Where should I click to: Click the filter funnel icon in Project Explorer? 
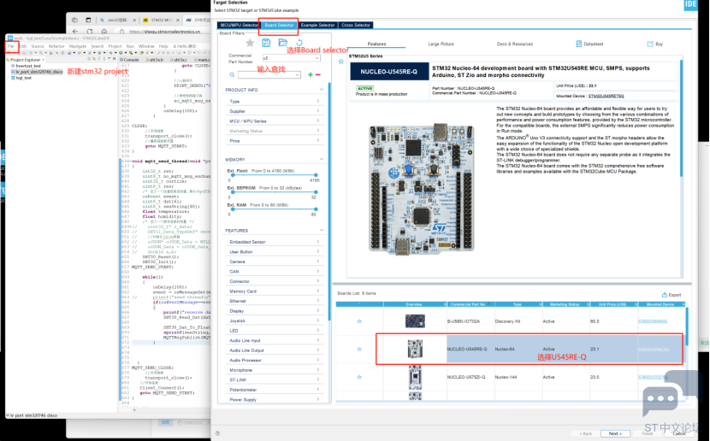[98, 59]
